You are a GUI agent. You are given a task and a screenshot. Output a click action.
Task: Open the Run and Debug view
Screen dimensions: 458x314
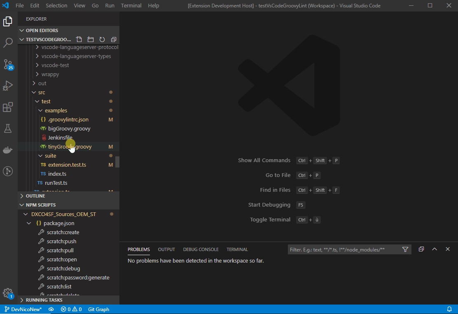pos(8,86)
